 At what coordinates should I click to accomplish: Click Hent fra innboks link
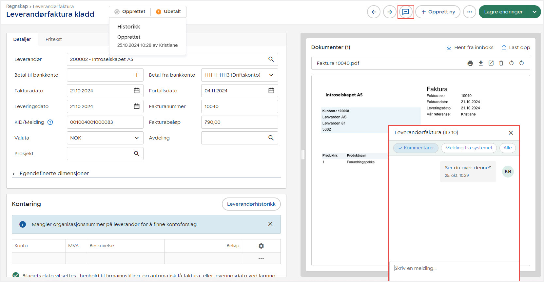470,47
